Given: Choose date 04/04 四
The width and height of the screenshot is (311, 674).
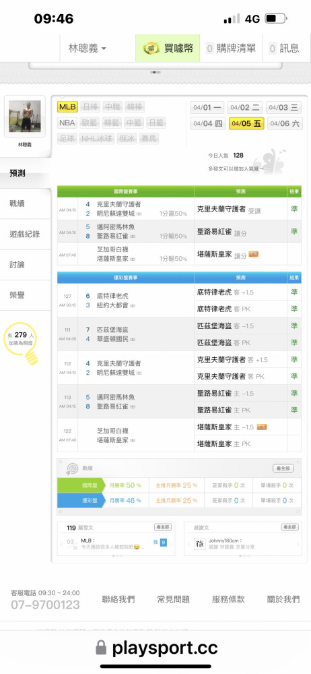Looking at the screenshot, I should click(208, 124).
